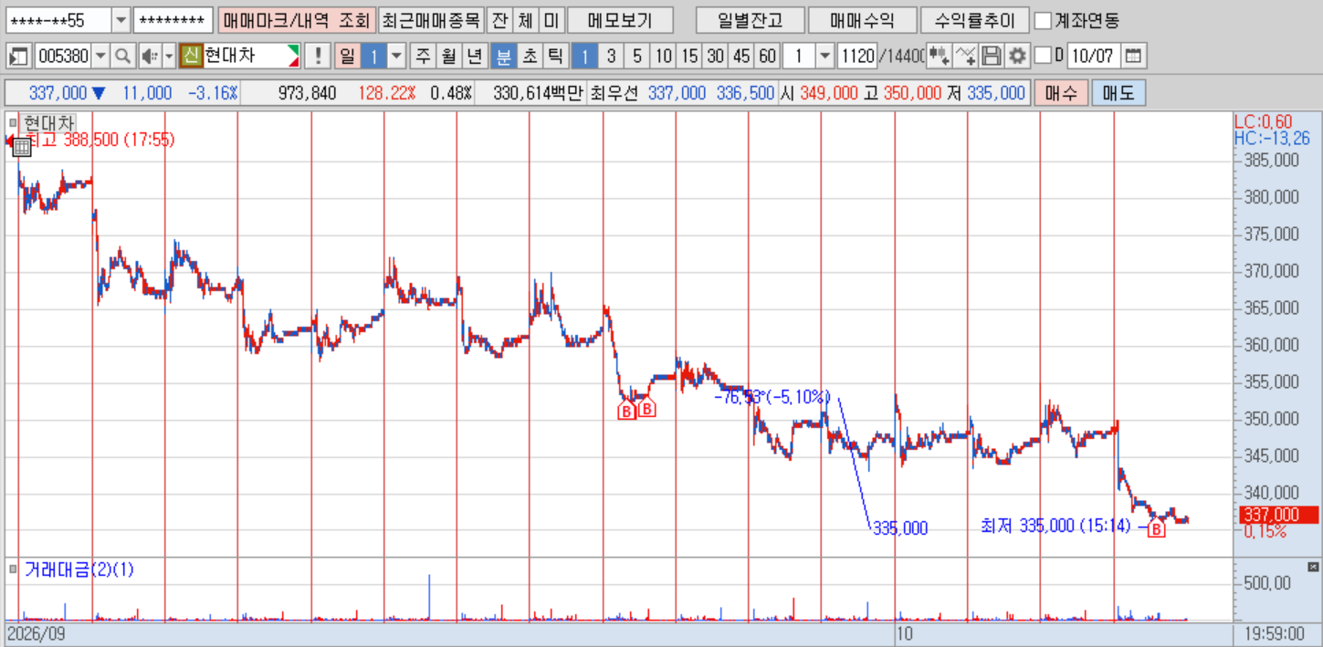Viewport: 1323px width, 647px height.
Task: Click the date field showing 10/07
Action: [x=1093, y=56]
